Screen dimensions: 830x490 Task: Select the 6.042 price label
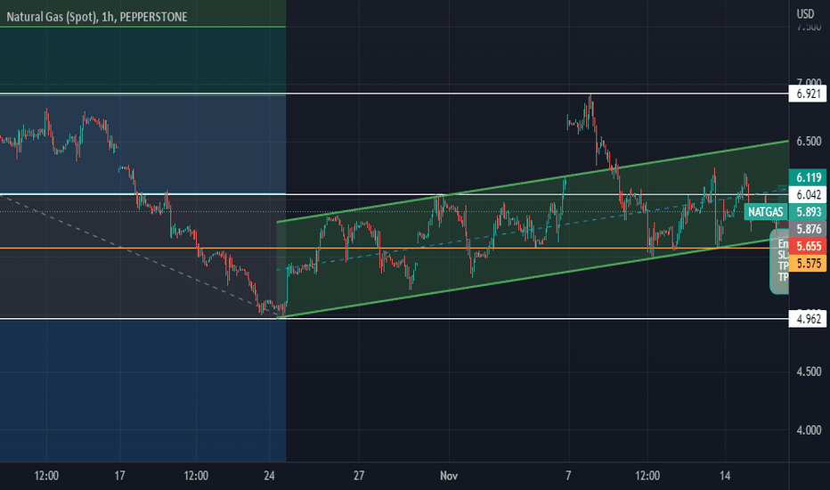click(807, 194)
